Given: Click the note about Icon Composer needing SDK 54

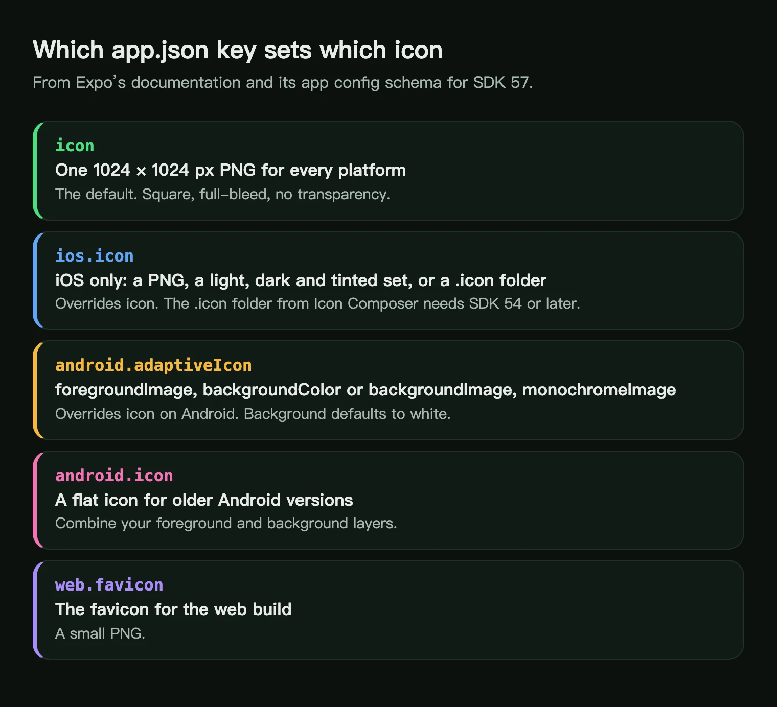Looking at the screenshot, I should 317,303.
